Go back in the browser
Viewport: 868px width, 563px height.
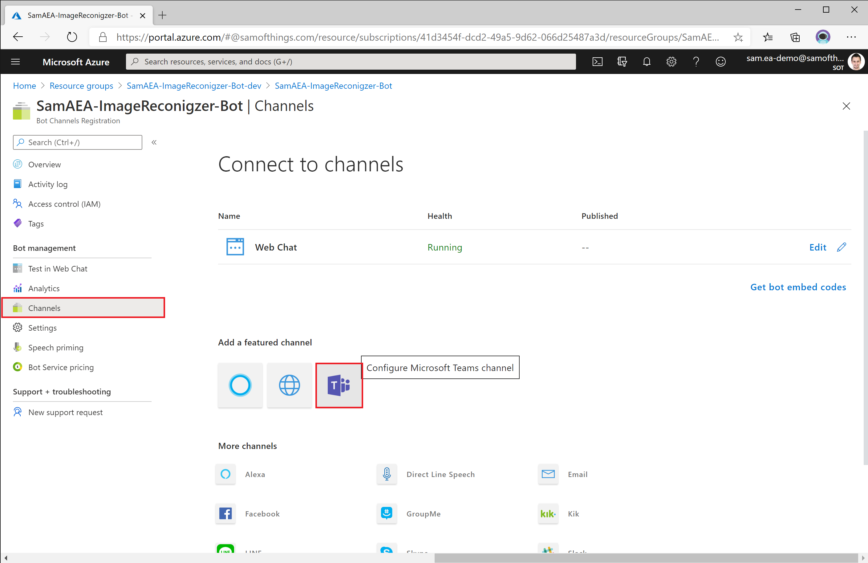coord(18,37)
